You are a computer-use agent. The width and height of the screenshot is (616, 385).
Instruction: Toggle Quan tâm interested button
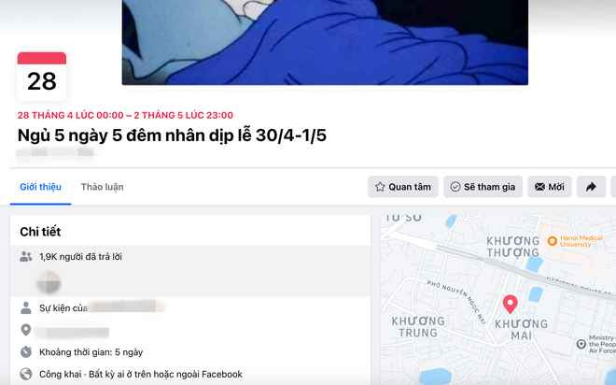(402, 187)
